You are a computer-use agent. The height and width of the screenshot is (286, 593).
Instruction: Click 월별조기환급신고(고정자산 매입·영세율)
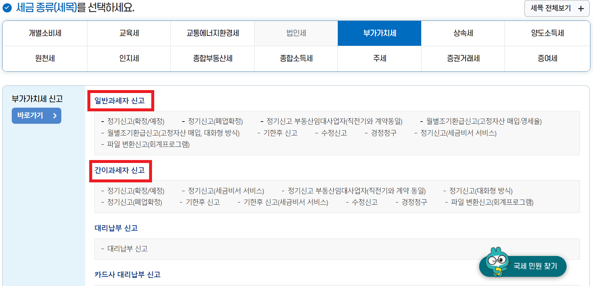pyautogui.click(x=484, y=121)
